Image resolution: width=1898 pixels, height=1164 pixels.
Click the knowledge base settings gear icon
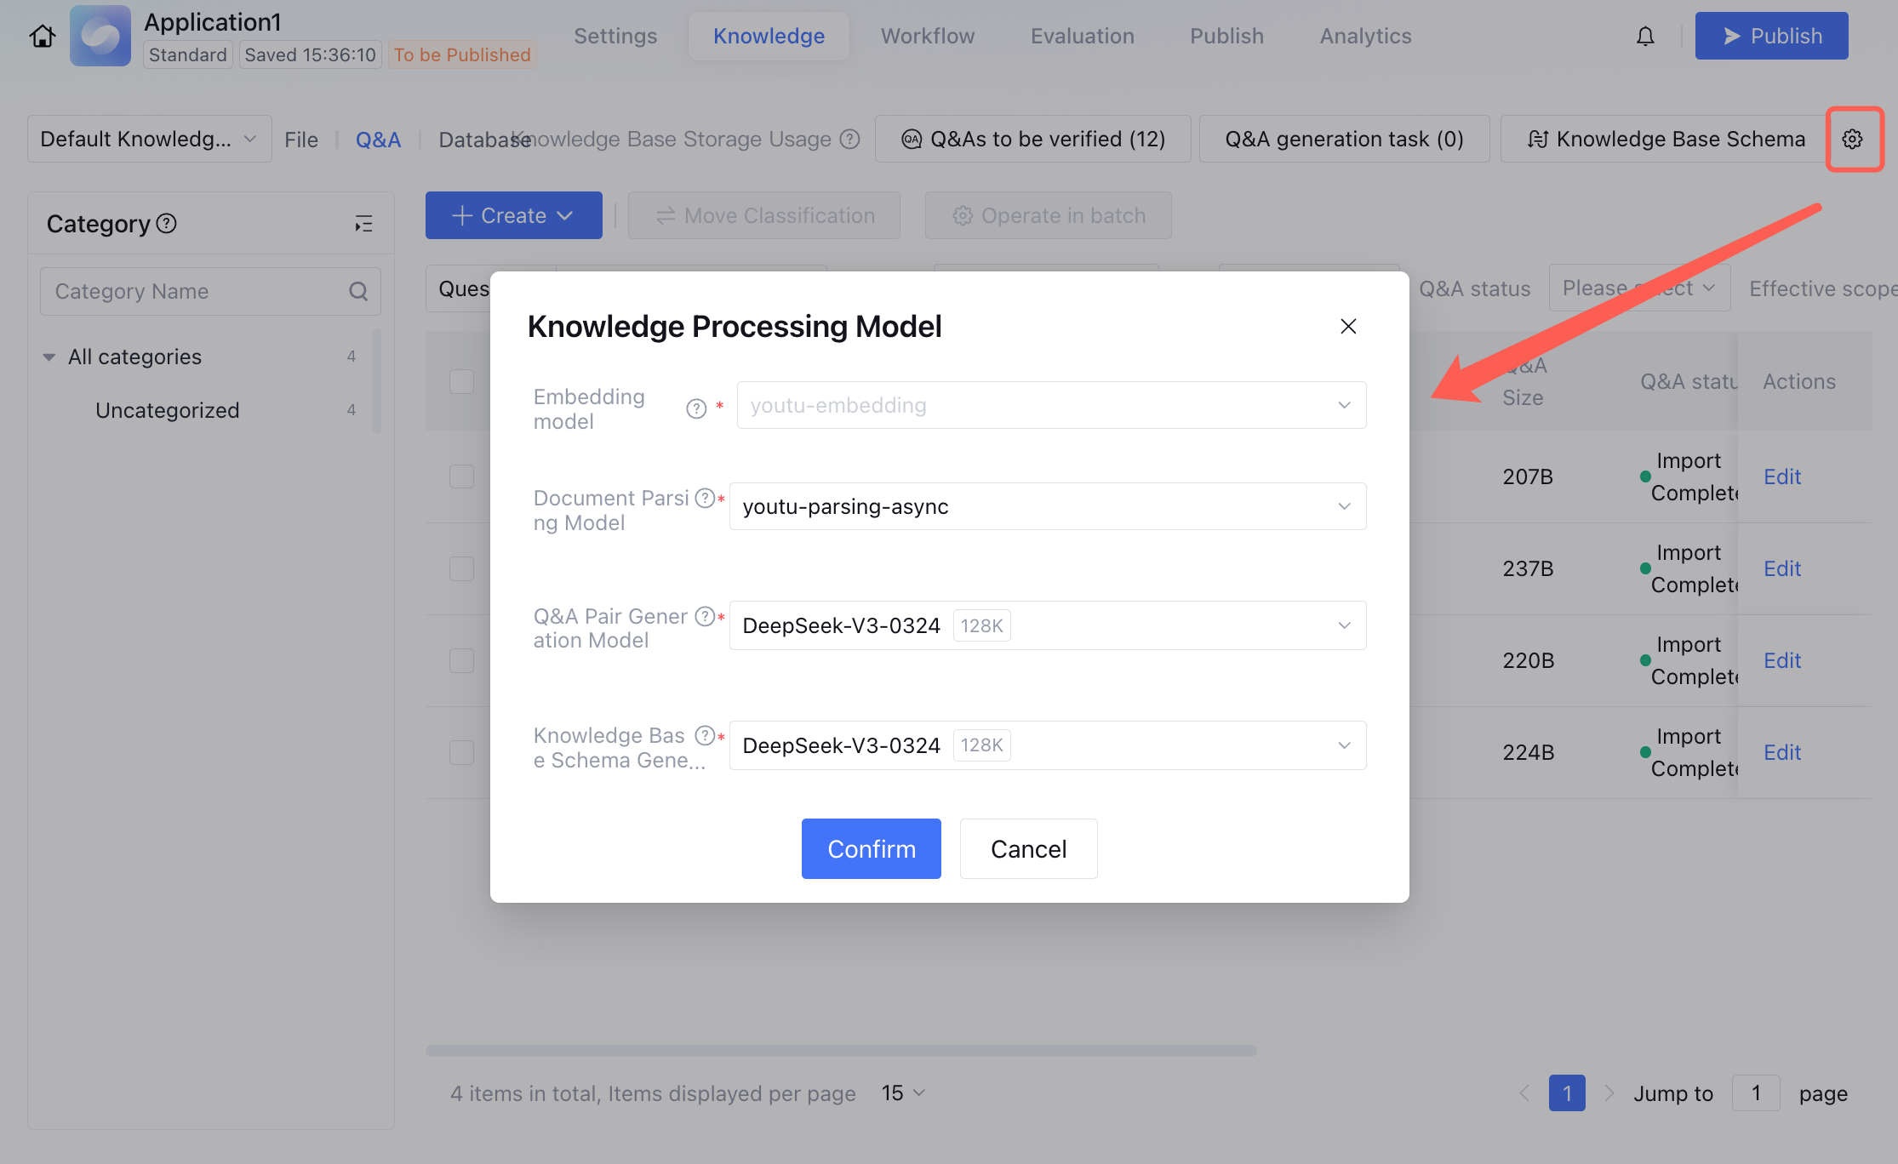click(x=1853, y=139)
